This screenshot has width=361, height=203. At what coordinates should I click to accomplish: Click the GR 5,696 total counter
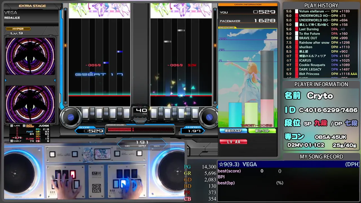pos(200,173)
